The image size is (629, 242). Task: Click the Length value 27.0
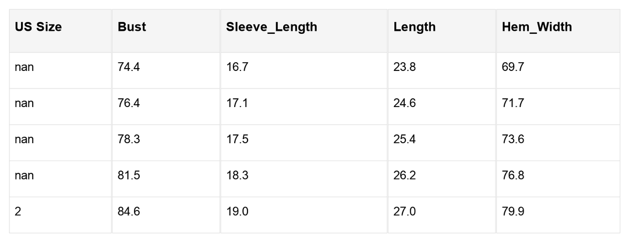404,212
